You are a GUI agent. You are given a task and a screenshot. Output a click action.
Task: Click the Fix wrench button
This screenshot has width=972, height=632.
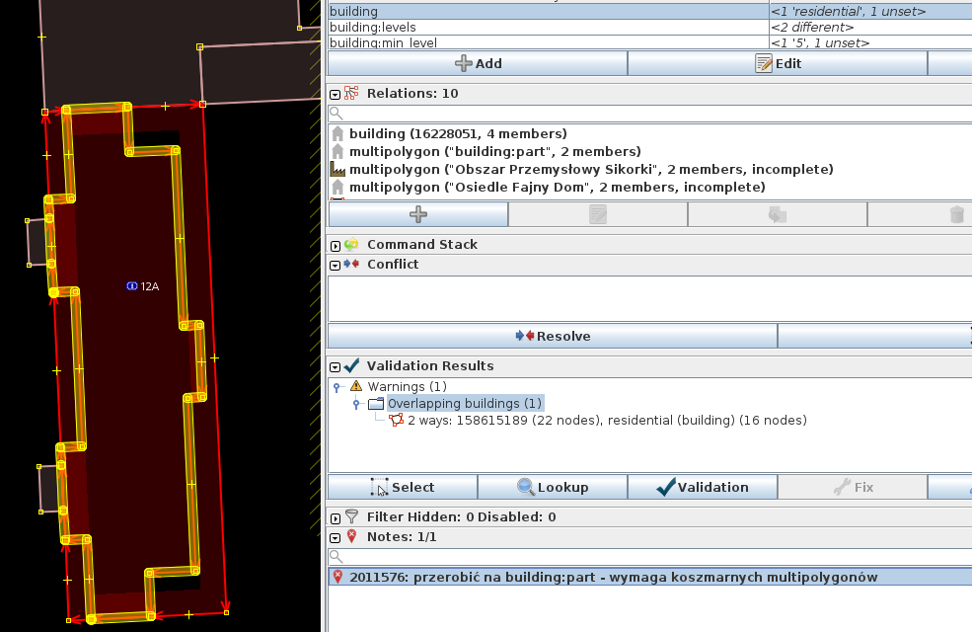tap(852, 487)
